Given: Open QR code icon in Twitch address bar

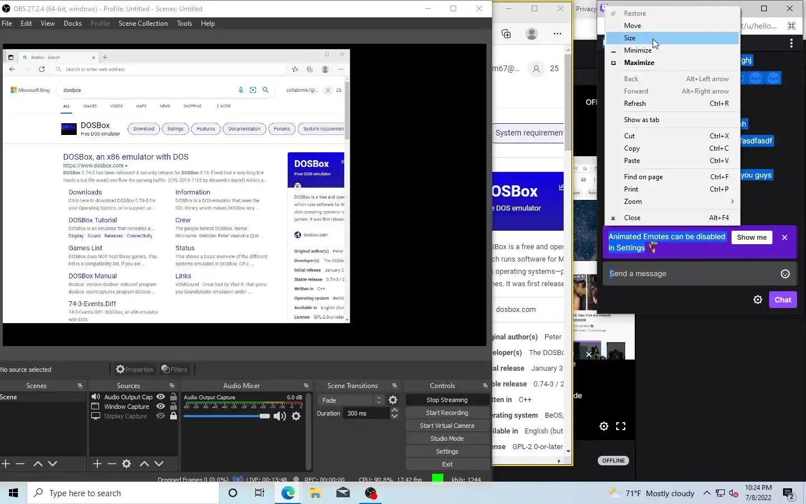Looking at the screenshot, I should pyautogui.click(x=791, y=26).
